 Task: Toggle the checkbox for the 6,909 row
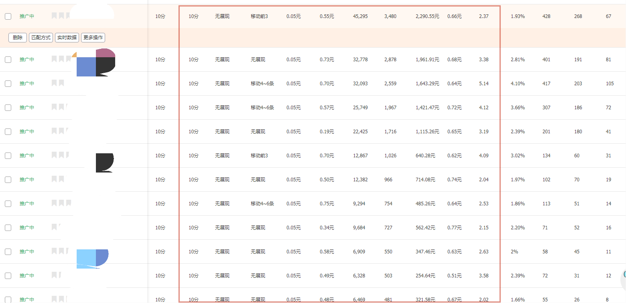point(8,252)
